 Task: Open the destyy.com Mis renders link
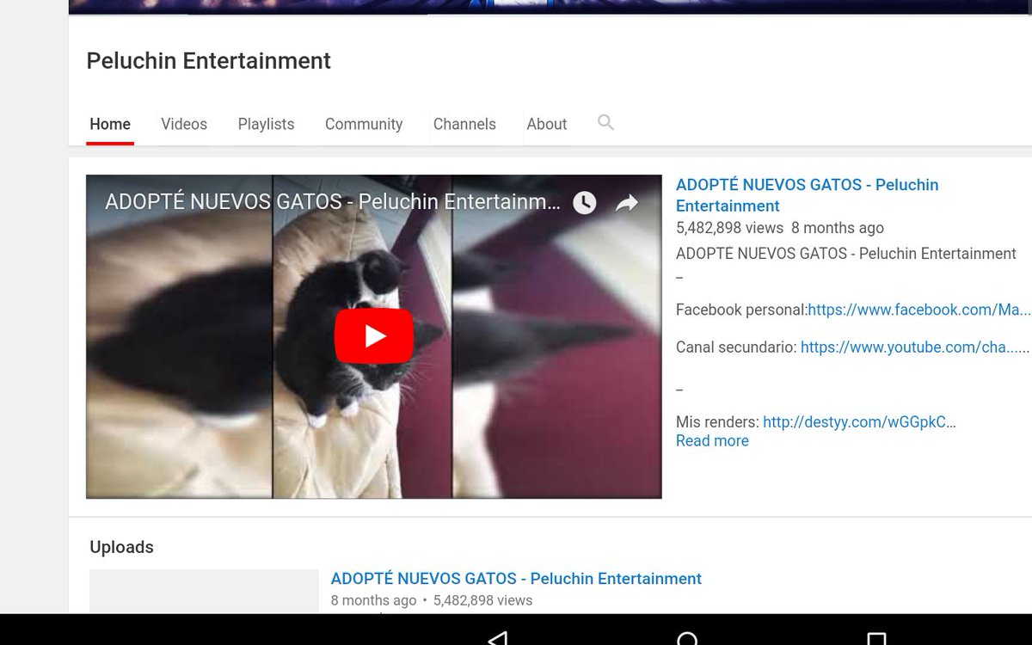click(859, 422)
